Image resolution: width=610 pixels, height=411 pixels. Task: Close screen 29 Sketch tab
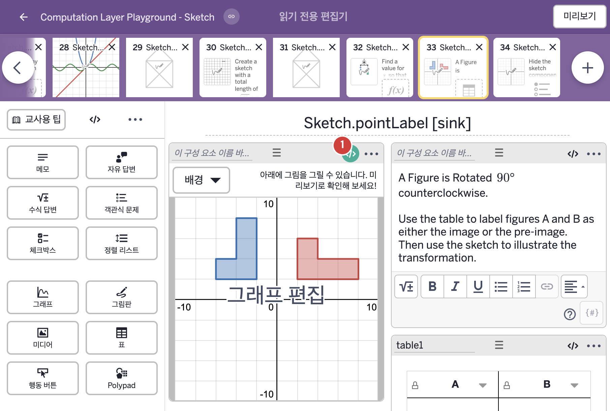(x=185, y=47)
